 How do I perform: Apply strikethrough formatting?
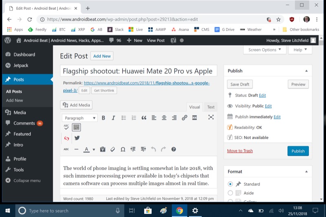pos(66,149)
